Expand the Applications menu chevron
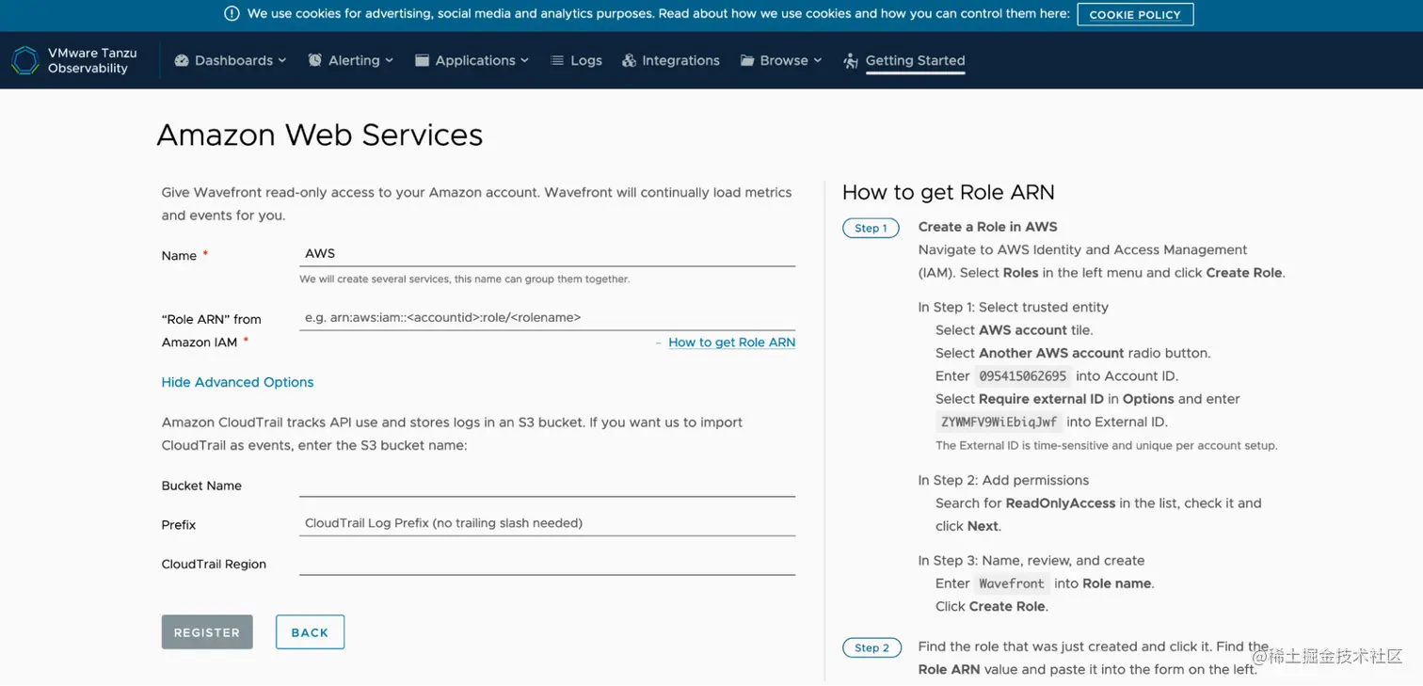Image resolution: width=1423 pixels, height=686 pixels. 524,60
